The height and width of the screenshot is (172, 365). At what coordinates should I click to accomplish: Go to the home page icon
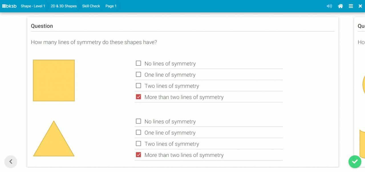tap(340, 6)
